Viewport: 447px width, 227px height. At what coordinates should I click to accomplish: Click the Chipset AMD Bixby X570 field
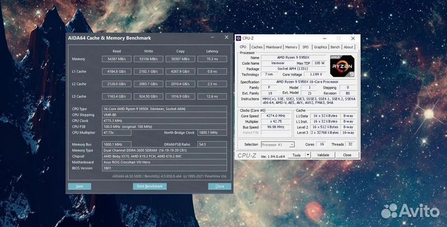coord(165,157)
